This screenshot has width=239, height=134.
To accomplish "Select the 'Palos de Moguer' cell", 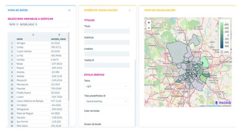I will pyautogui.click(x=33, y=113).
